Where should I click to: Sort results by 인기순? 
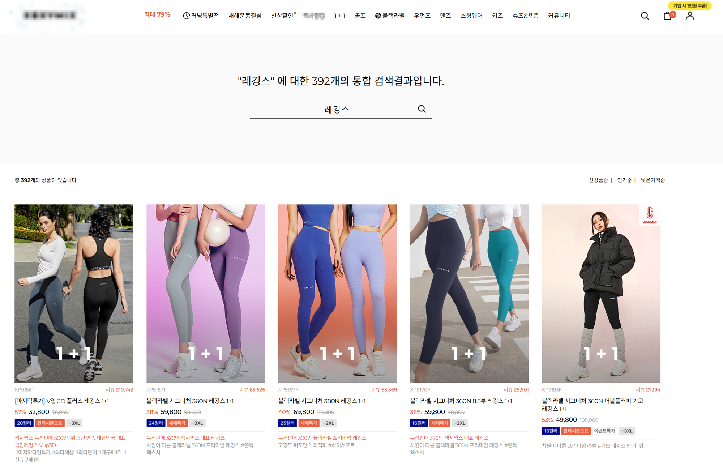click(624, 180)
